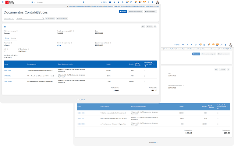Expand the Ver registos dropdown
234x146 pixels.
coord(51,18)
